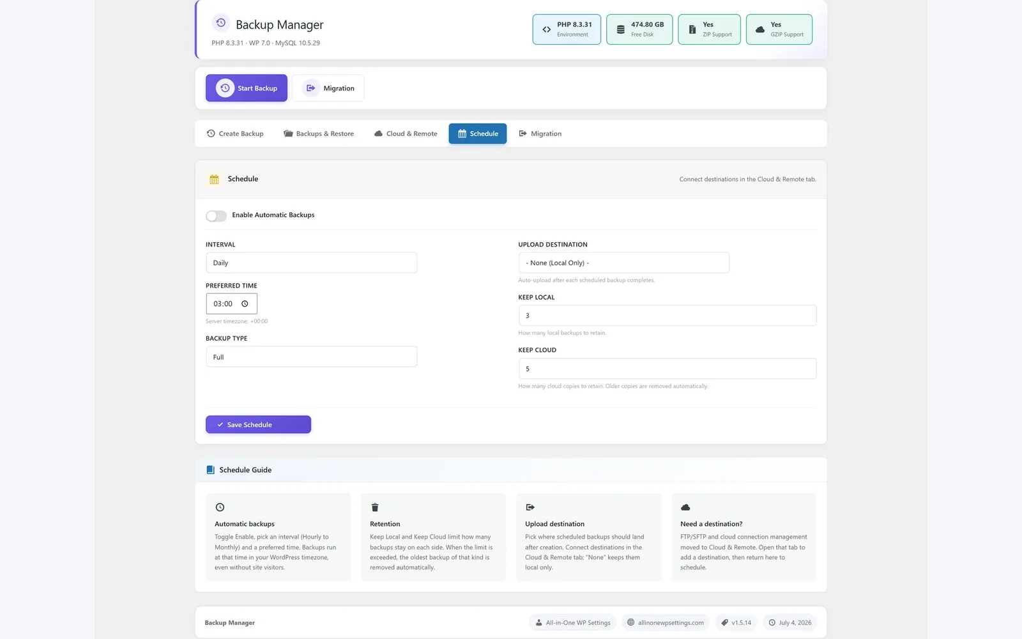The width and height of the screenshot is (1022, 639).
Task: Click the Save Schedule button
Action: [x=258, y=424]
